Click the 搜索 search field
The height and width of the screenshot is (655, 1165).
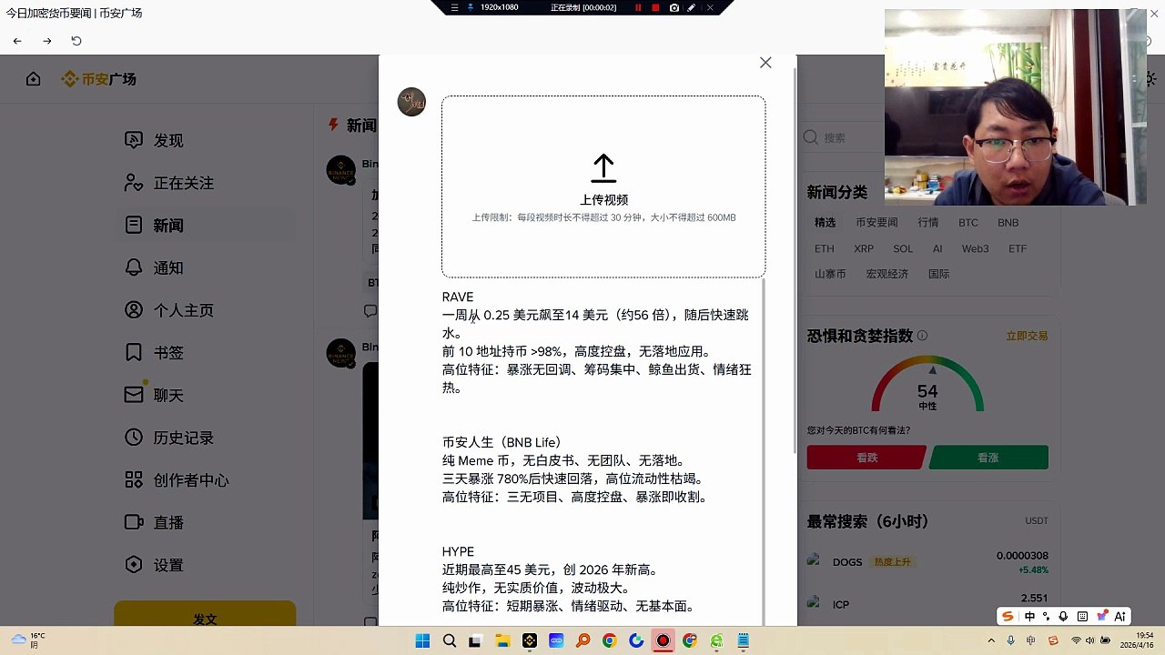842,137
